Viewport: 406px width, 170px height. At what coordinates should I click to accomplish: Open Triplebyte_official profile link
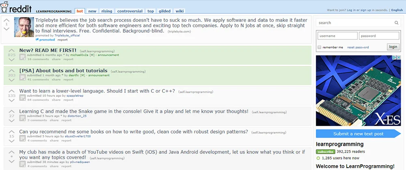[67, 36]
